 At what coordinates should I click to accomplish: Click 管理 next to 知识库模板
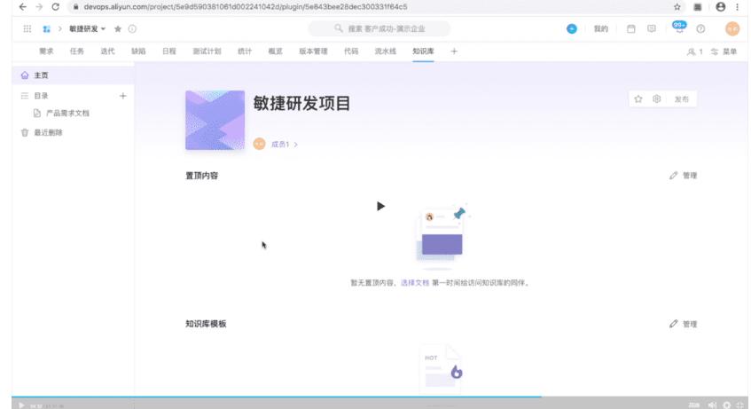[x=683, y=324]
